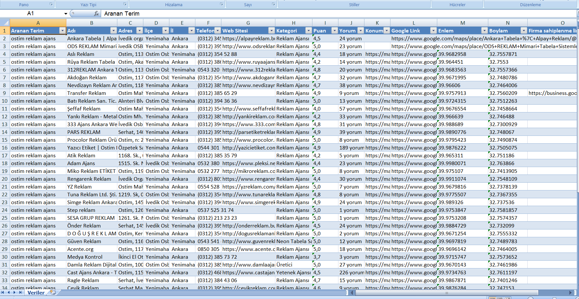Select the Puan cell '3,7' in row 30
Viewport: 579px width, 299px height.
pos(325,257)
